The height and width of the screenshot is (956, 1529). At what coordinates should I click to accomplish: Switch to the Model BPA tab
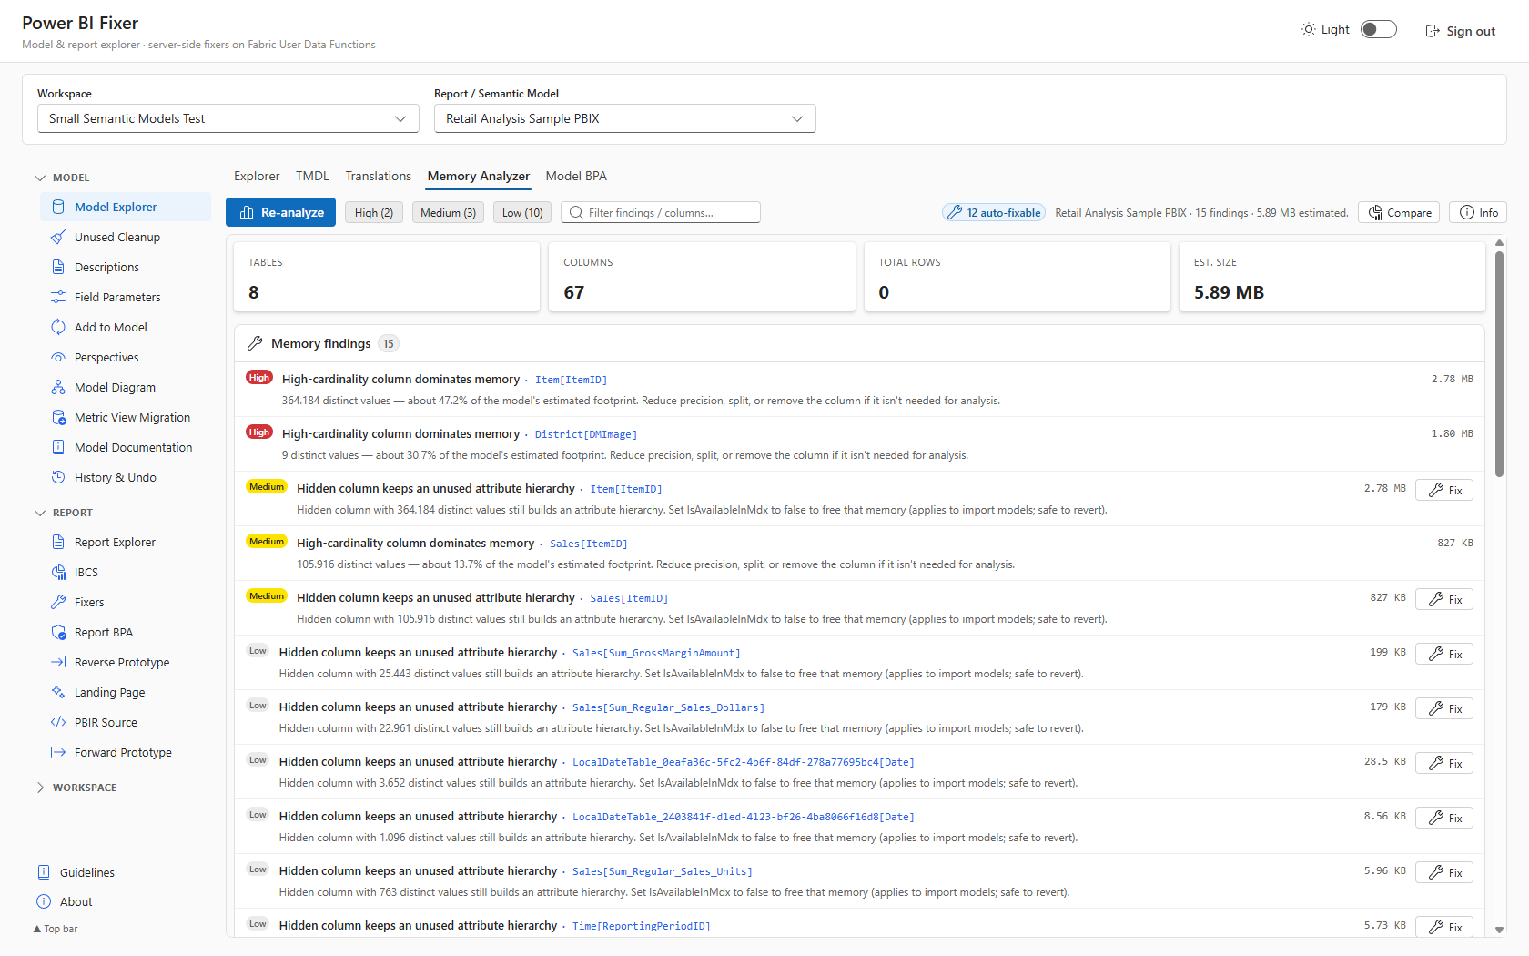pyautogui.click(x=576, y=176)
